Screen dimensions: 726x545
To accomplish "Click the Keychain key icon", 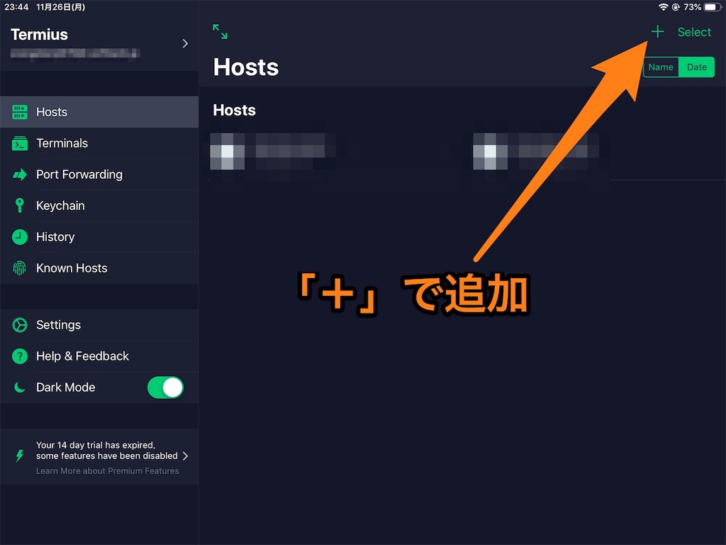I will (19, 205).
